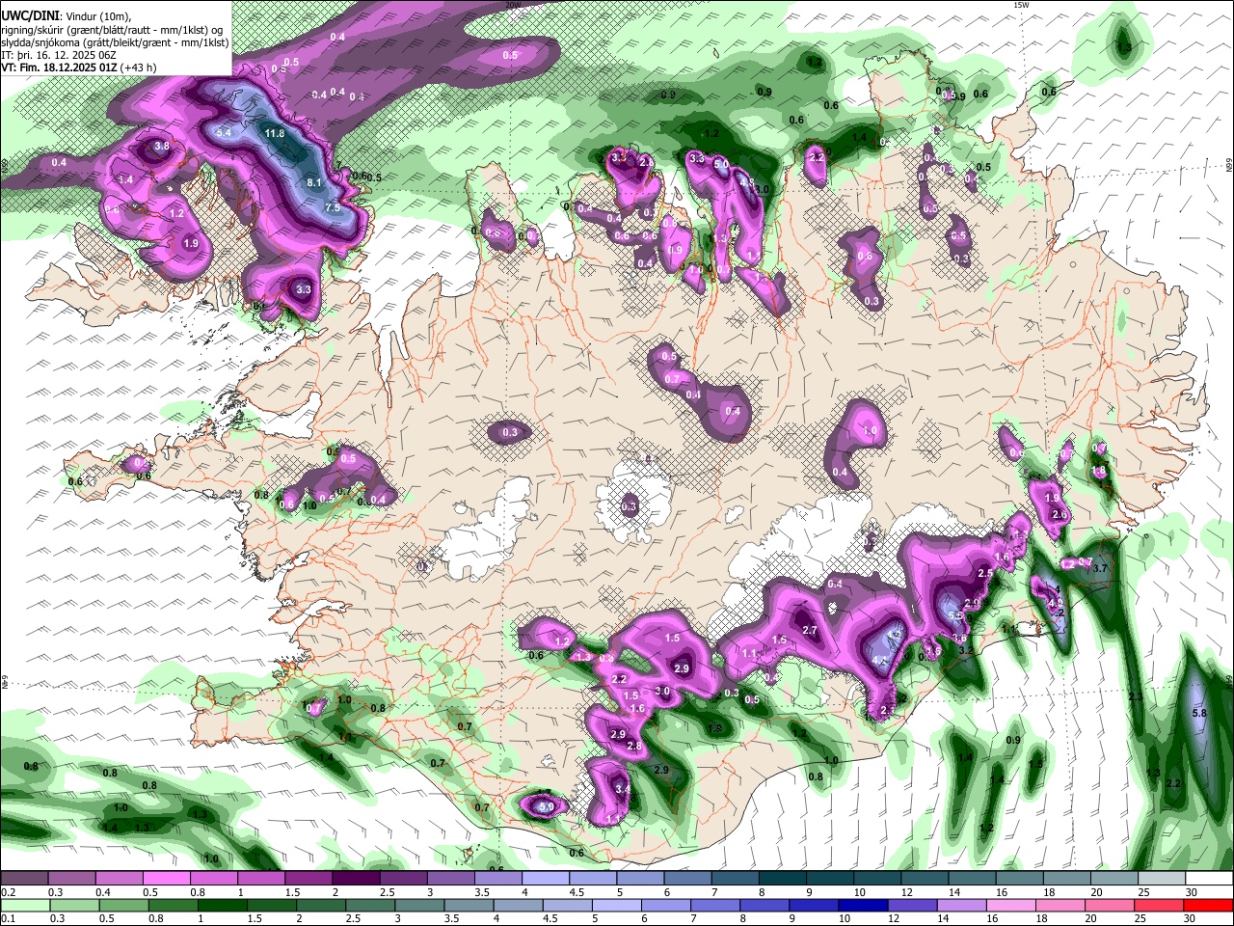1234x926 pixels.
Task: Click the VT: Fim. 18.12.2025 01Z line
Action: click(60, 68)
